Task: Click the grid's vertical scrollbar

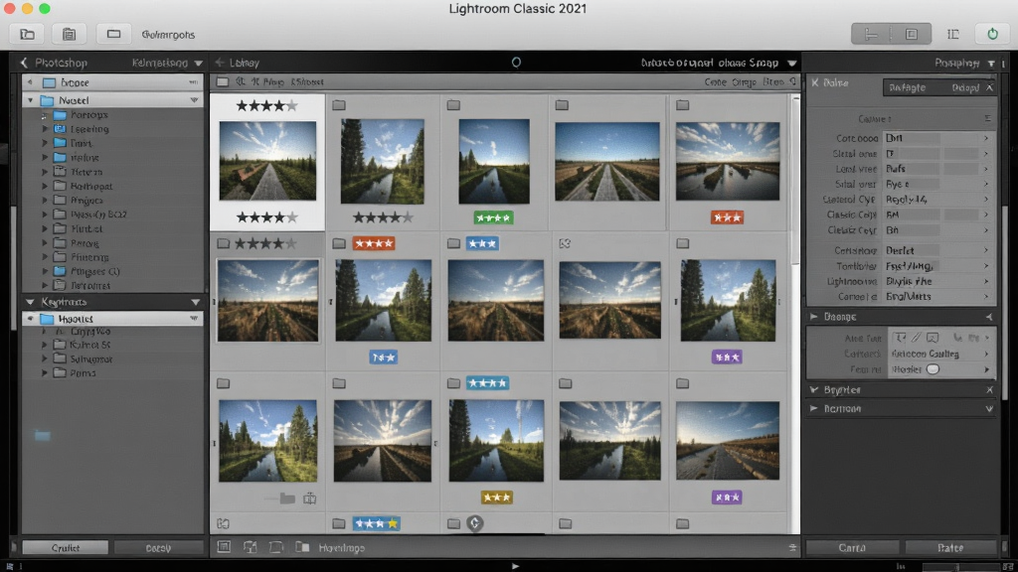Action: pyautogui.click(x=795, y=182)
